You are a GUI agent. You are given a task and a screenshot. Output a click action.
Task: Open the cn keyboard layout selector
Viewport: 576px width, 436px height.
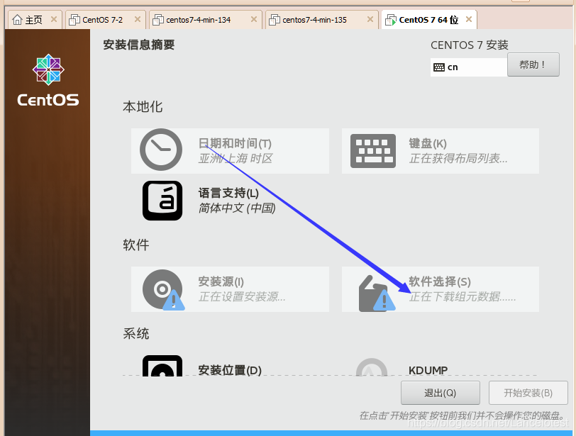tap(468, 67)
